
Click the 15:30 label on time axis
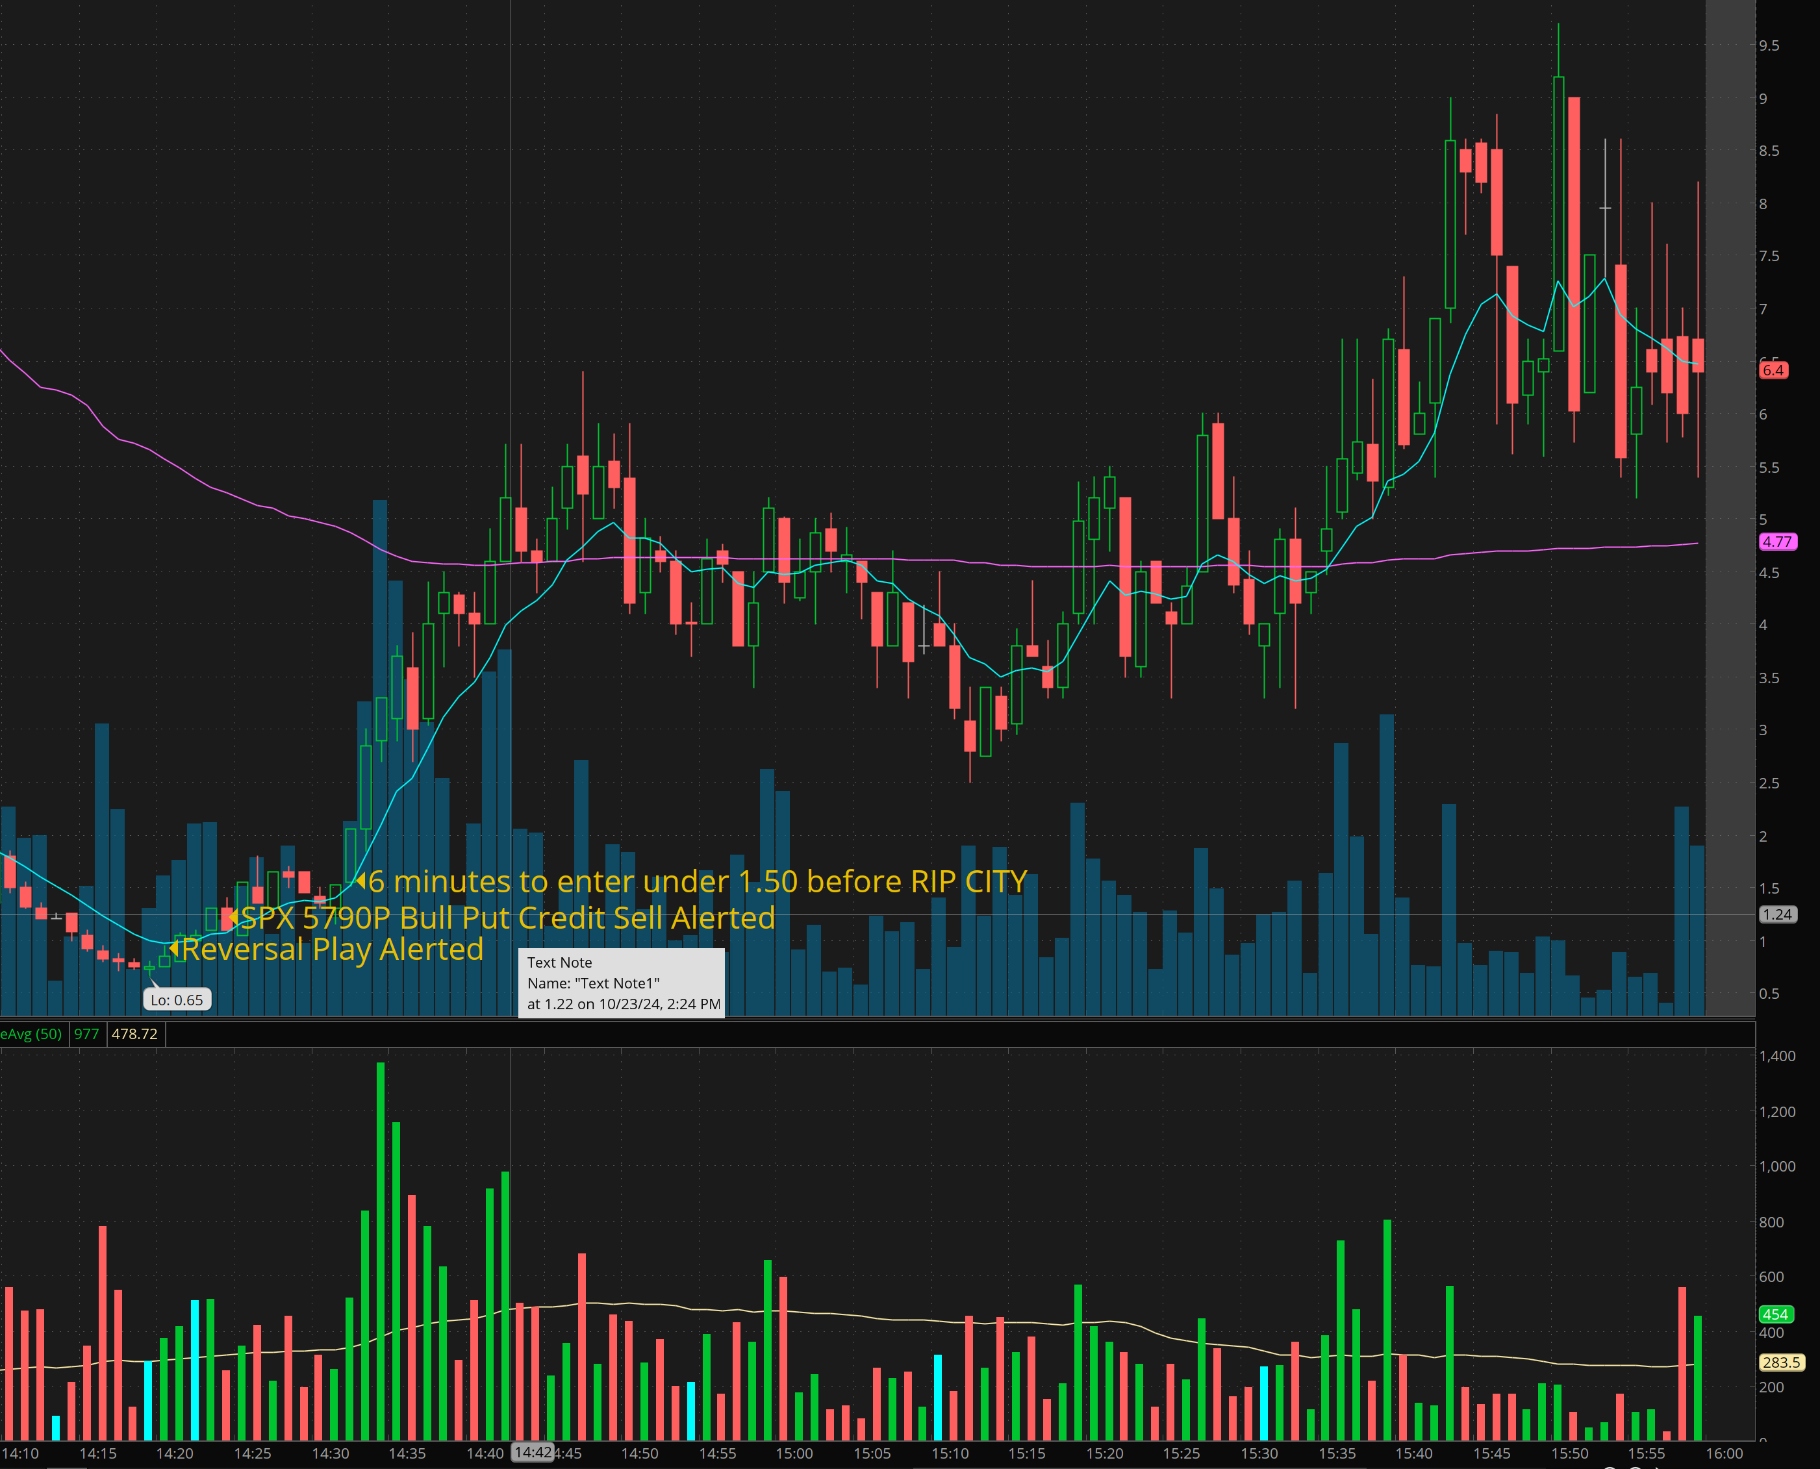pyautogui.click(x=1259, y=1453)
